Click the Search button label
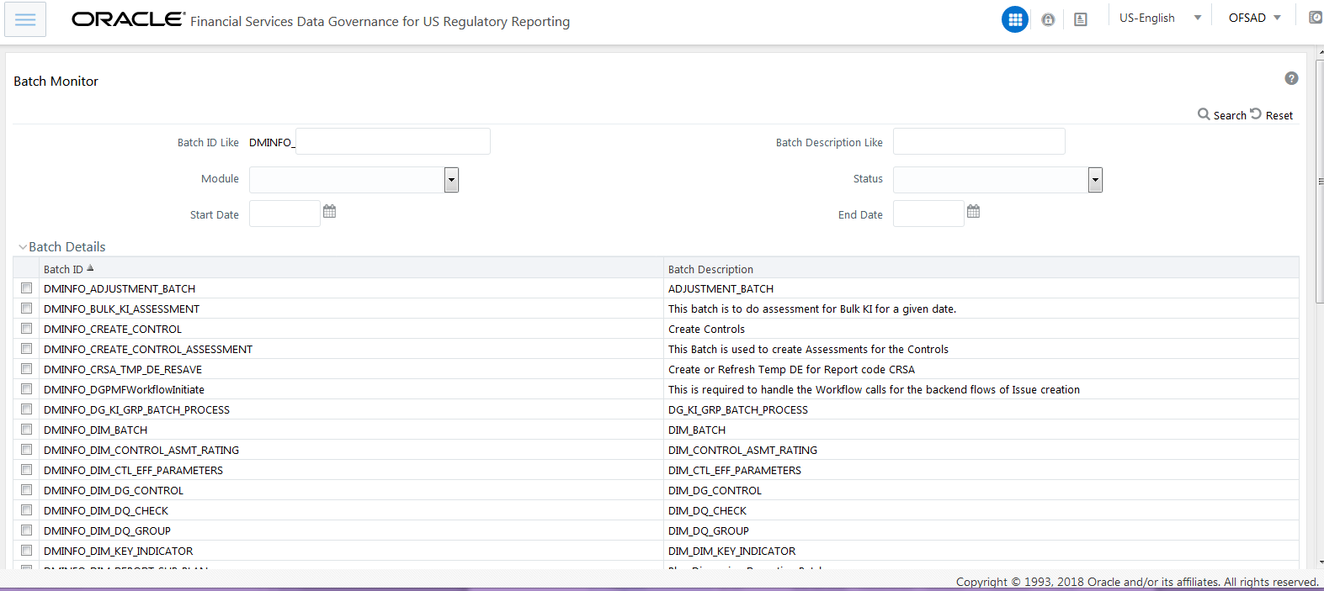The width and height of the screenshot is (1324, 591). tap(1230, 115)
